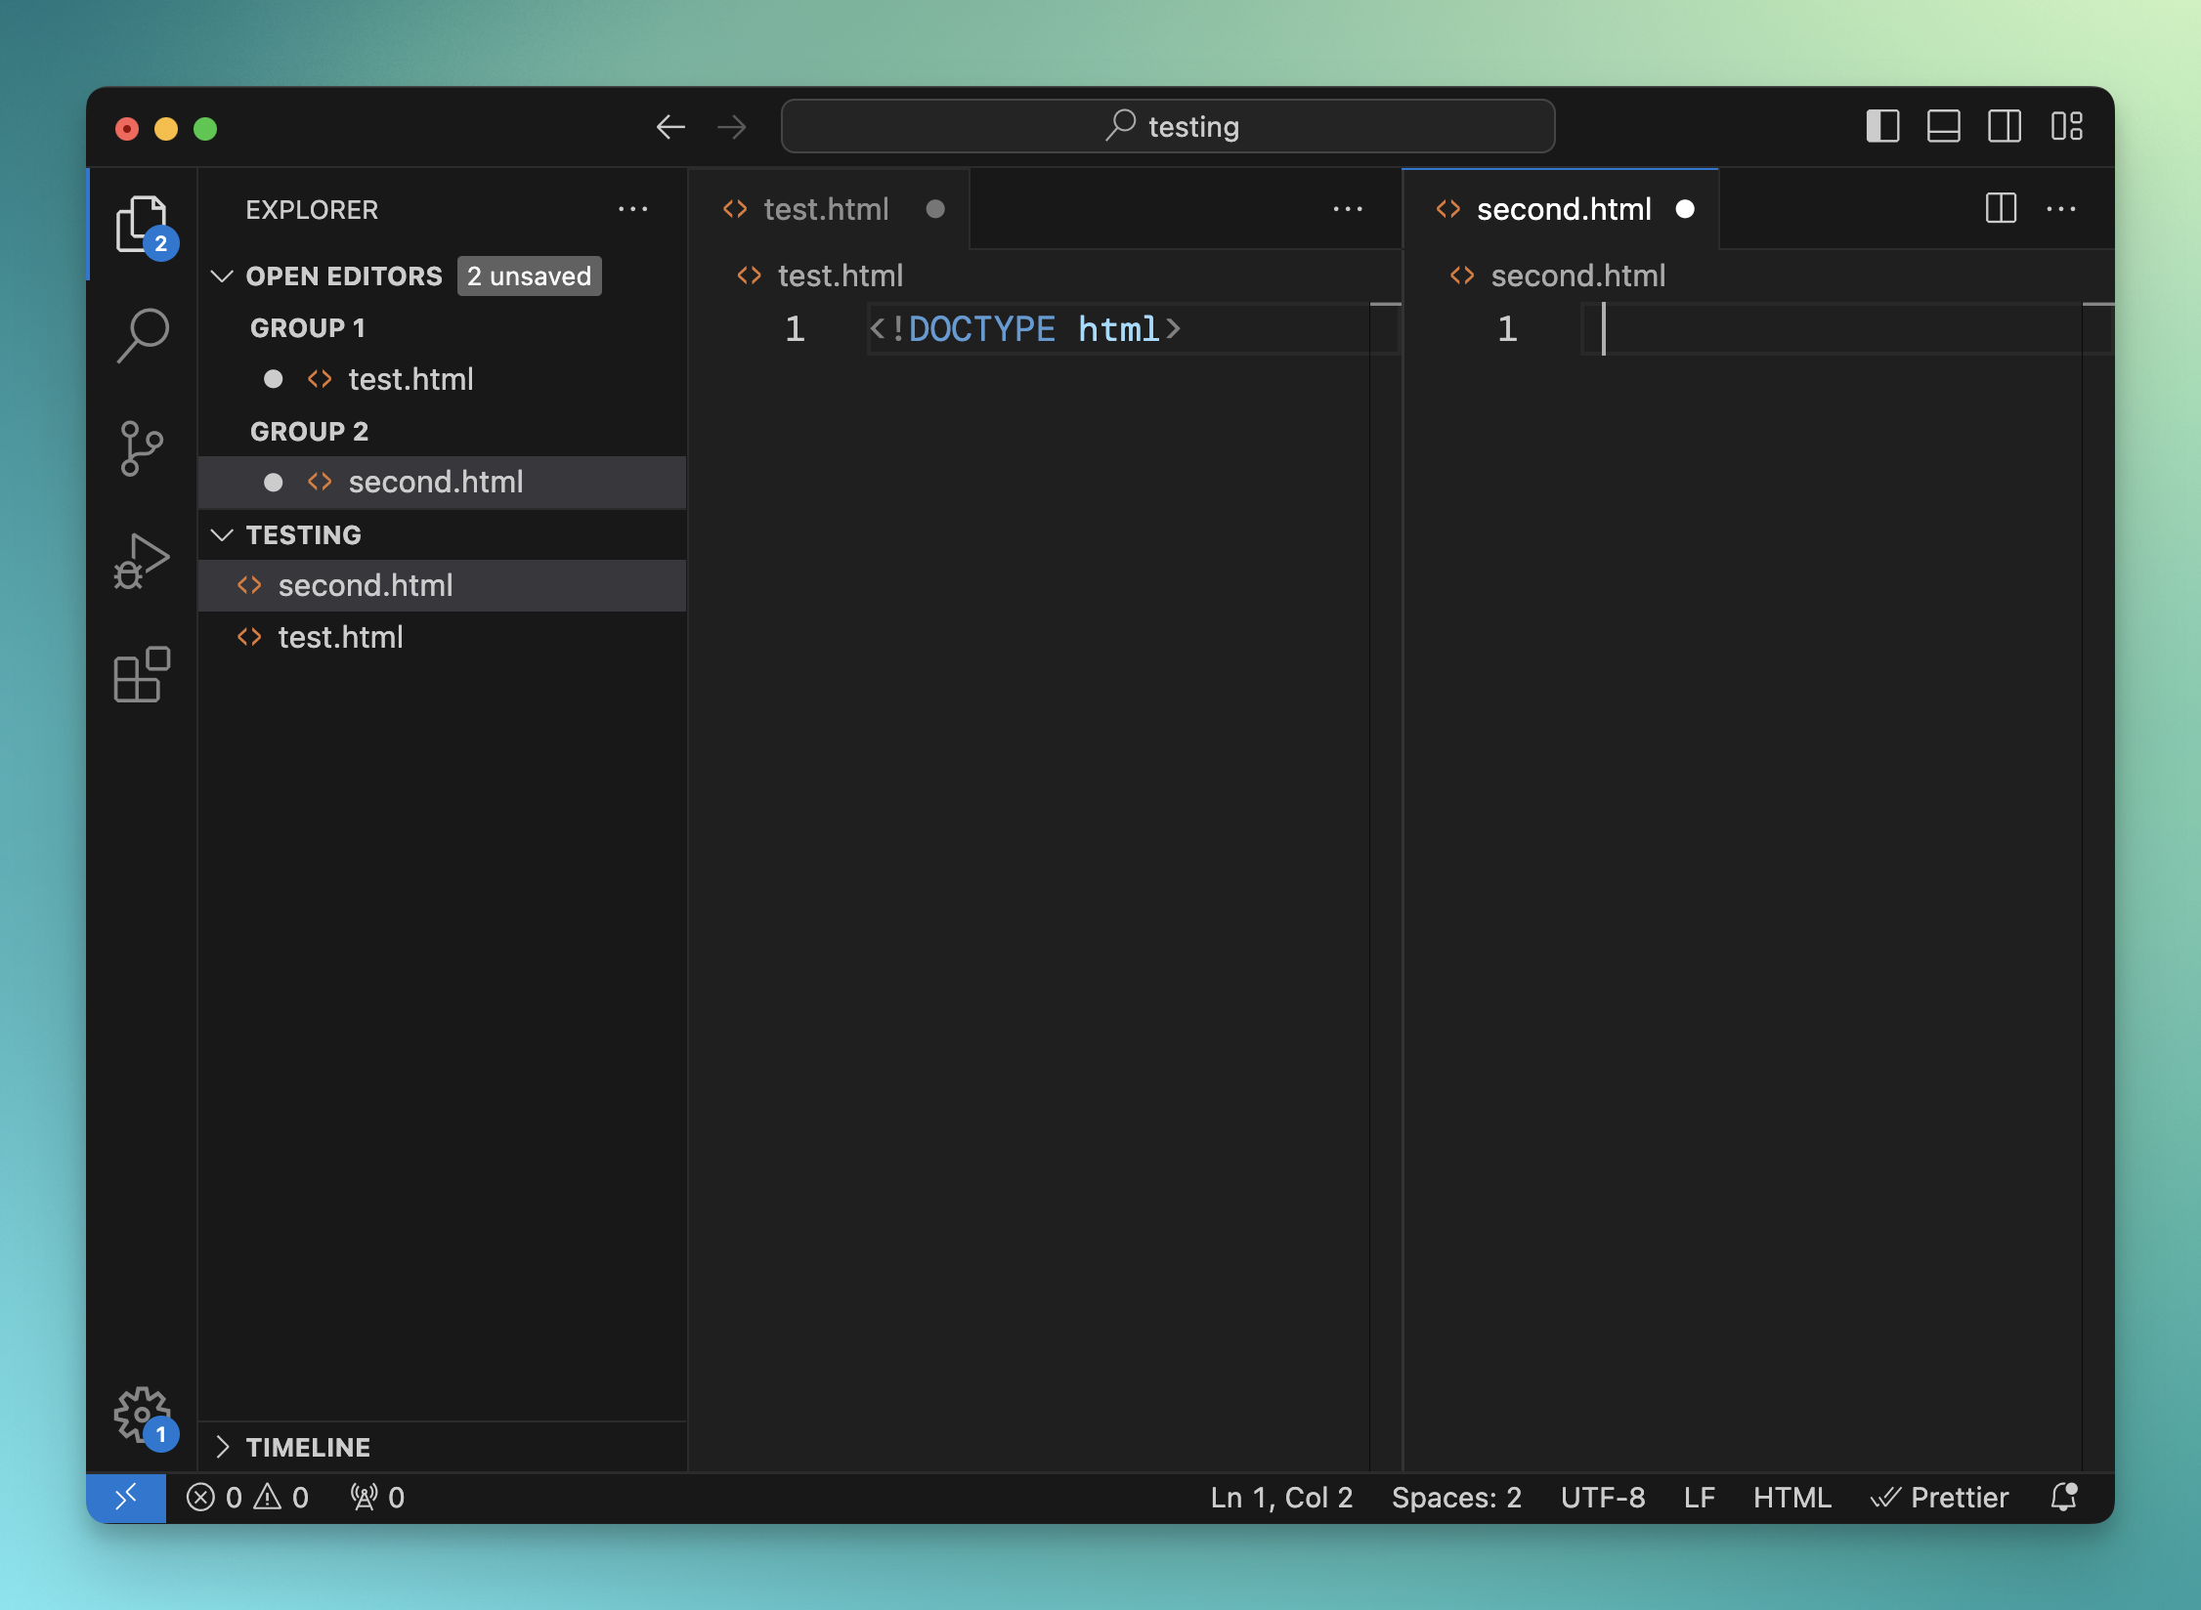2201x1610 pixels.
Task: Open the Search view in activity bar
Action: (x=143, y=335)
